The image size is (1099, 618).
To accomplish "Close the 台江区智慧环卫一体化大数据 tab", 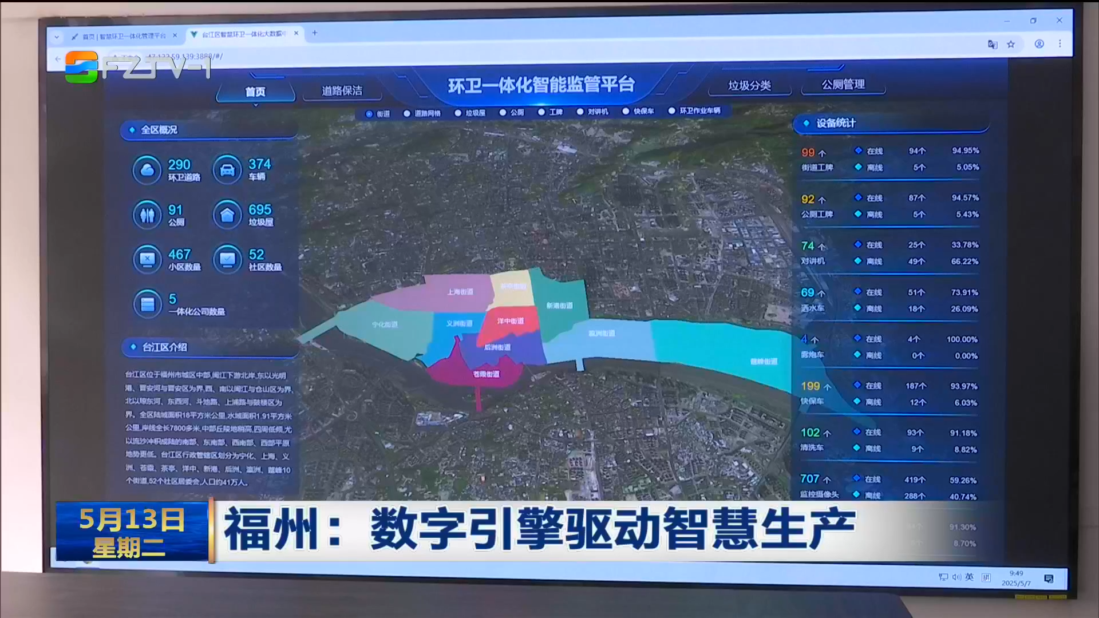I will coord(296,33).
